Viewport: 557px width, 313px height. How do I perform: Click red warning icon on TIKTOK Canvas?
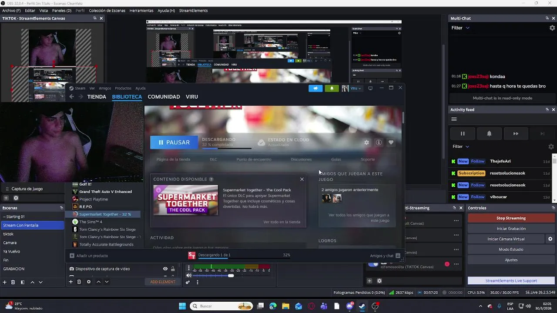tap(447, 264)
